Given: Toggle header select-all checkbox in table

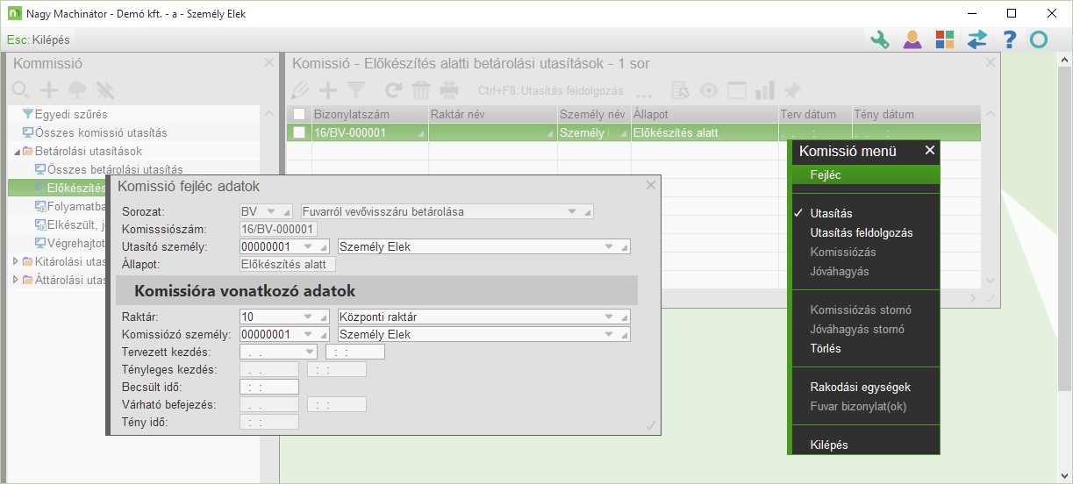Looking at the screenshot, I should [300, 114].
